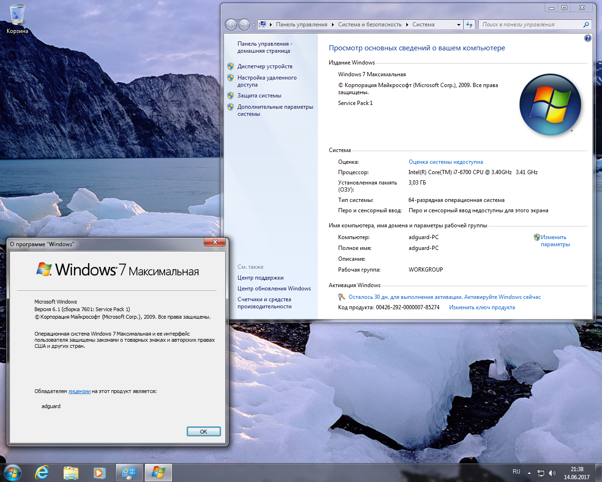Click shield icon beside 'Диспетчер устройств'
This screenshot has height=482, width=602.
tap(230, 66)
